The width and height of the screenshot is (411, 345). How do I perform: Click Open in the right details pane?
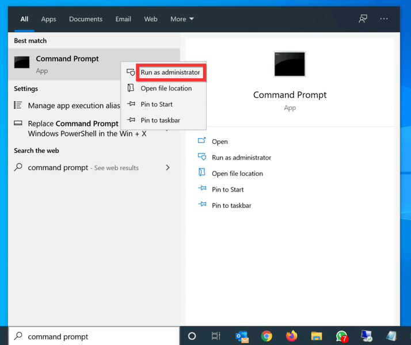(220, 141)
